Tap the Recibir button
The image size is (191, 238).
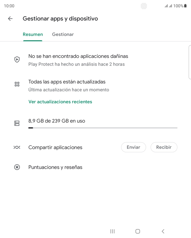click(x=164, y=147)
